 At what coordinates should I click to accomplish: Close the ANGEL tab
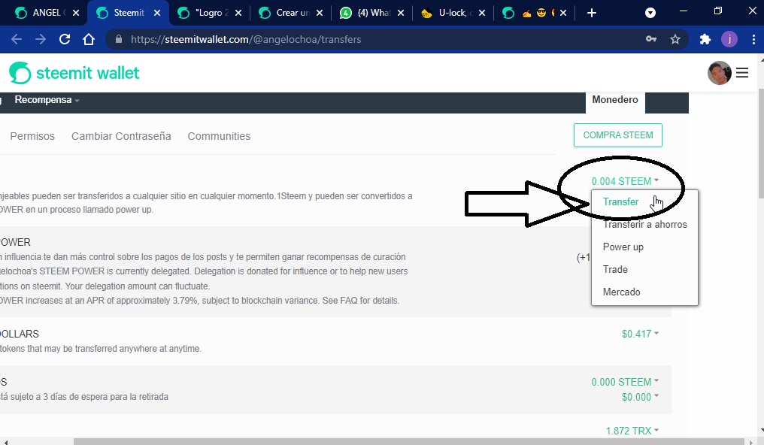(x=76, y=13)
